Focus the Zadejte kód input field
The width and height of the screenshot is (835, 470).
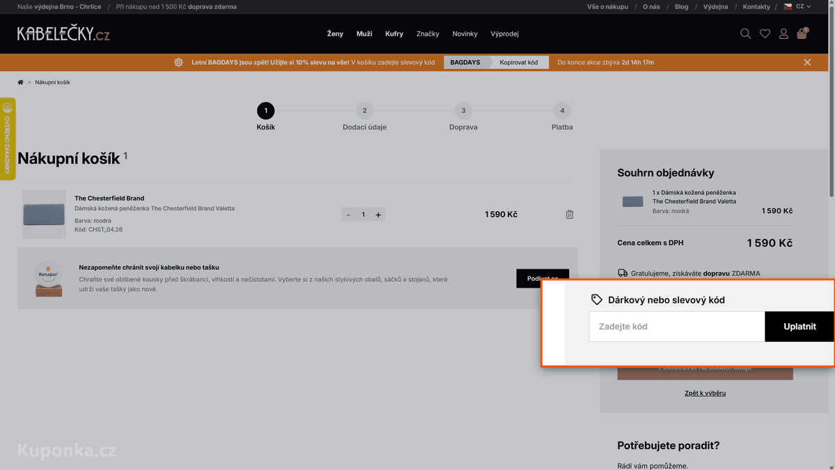(x=677, y=326)
